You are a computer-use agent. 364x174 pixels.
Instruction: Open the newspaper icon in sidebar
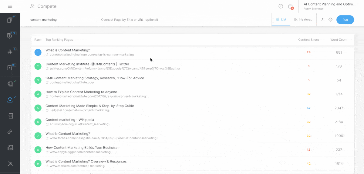tap(10, 148)
